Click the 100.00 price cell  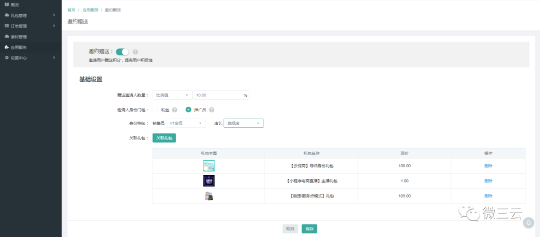[404, 166]
